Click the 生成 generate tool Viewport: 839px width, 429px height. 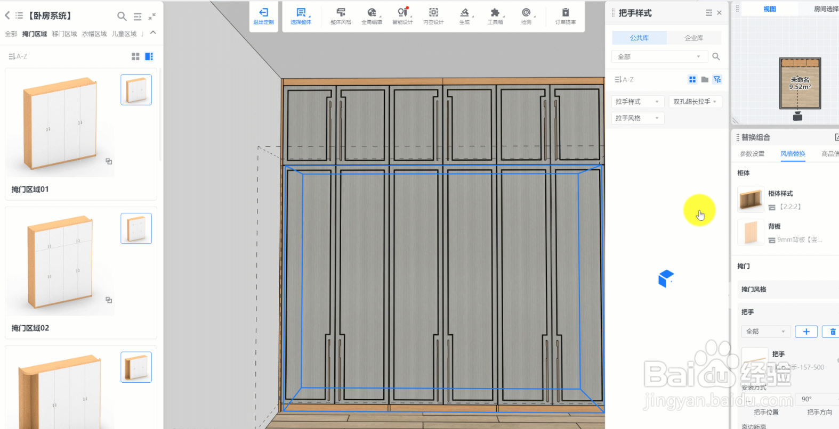point(464,16)
